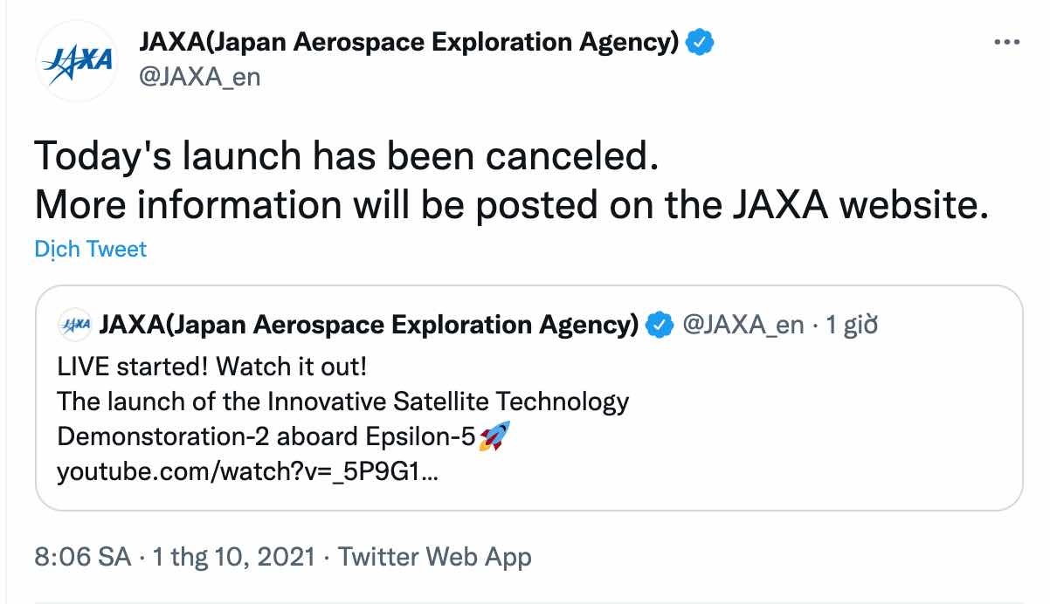Open the large JAXA profile avatar
Screen dimensions: 1050x604
pos(76,61)
